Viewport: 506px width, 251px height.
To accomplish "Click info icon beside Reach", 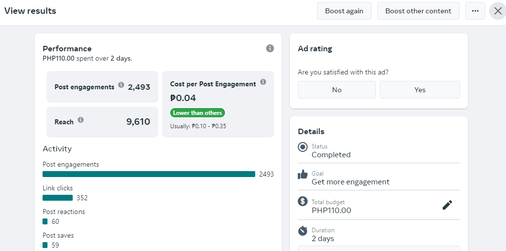I will [x=81, y=120].
